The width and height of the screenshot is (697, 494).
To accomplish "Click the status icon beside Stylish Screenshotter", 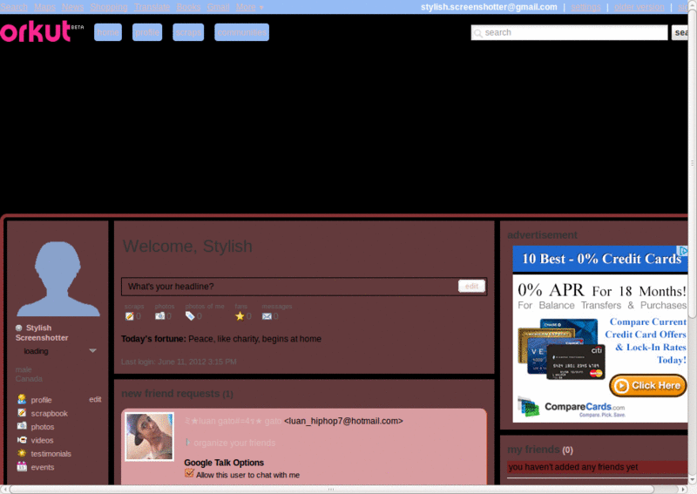I will coord(18,328).
